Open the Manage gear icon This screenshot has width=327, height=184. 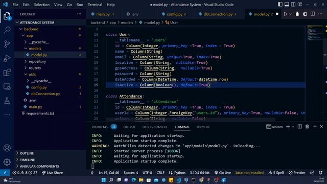tap(7, 162)
